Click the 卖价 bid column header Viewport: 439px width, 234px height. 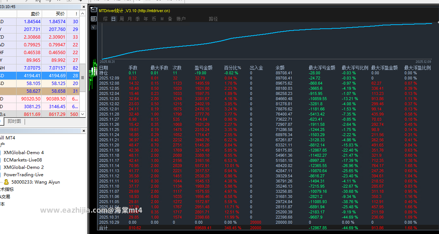coord(35,14)
